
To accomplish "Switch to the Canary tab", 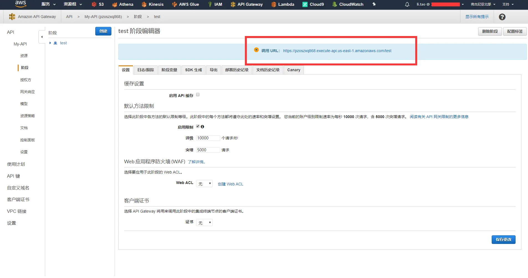I will pos(294,70).
